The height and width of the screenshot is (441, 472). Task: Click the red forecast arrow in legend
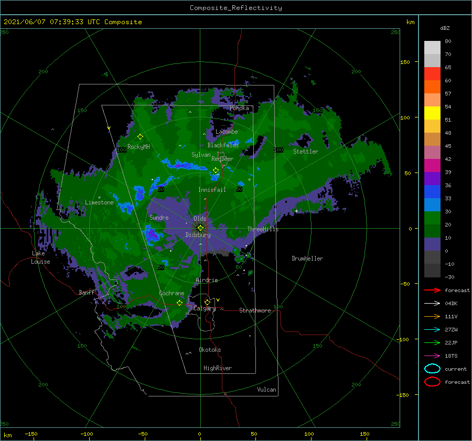point(432,290)
